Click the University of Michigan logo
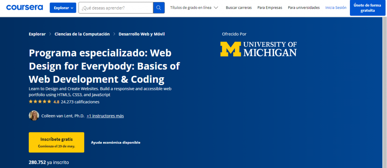Image resolution: width=387 pixels, height=168 pixels. (x=259, y=49)
